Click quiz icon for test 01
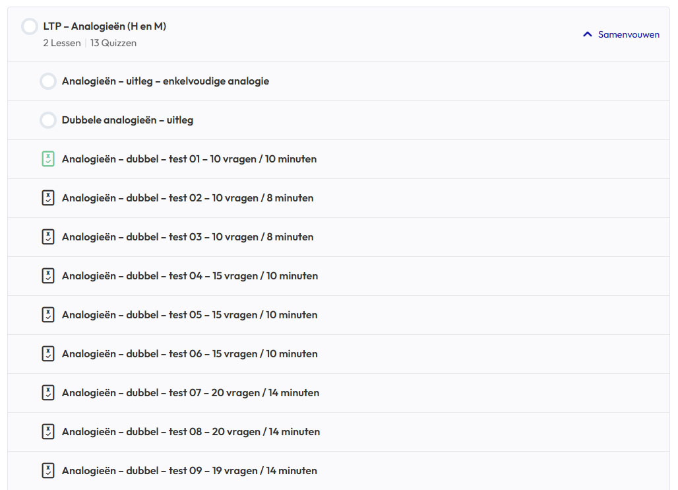The image size is (678, 490). [x=47, y=159]
